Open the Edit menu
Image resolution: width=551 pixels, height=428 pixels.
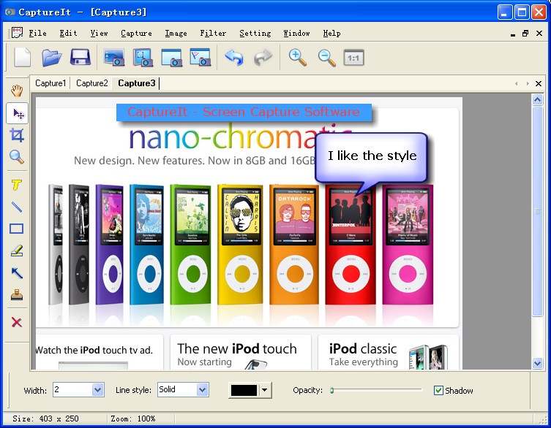(68, 33)
